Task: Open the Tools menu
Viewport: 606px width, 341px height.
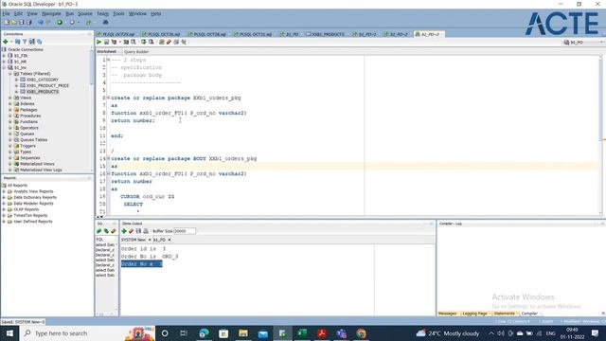Action: click(x=118, y=13)
